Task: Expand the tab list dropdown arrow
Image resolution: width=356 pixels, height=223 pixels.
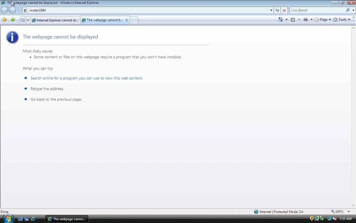Action: pyautogui.click(x=28, y=20)
